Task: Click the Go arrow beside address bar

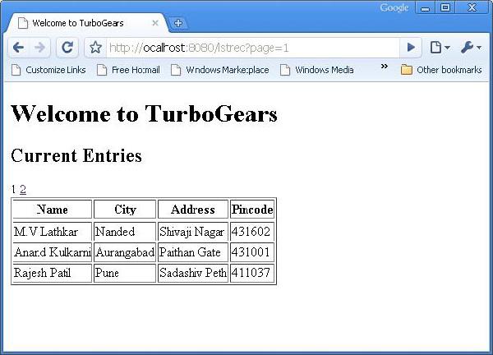Action: pyautogui.click(x=411, y=48)
